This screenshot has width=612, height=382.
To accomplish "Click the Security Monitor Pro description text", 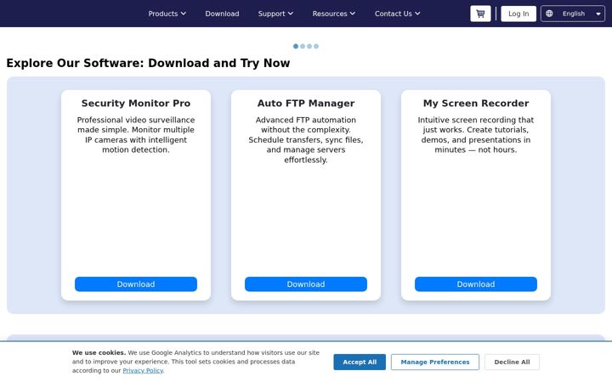I will (x=136, y=135).
